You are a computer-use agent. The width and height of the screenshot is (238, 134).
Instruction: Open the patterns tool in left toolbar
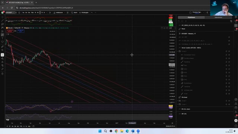tap(3, 28)
